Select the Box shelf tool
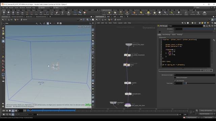Viewport: 216px width, 121px height. (4, 13)
